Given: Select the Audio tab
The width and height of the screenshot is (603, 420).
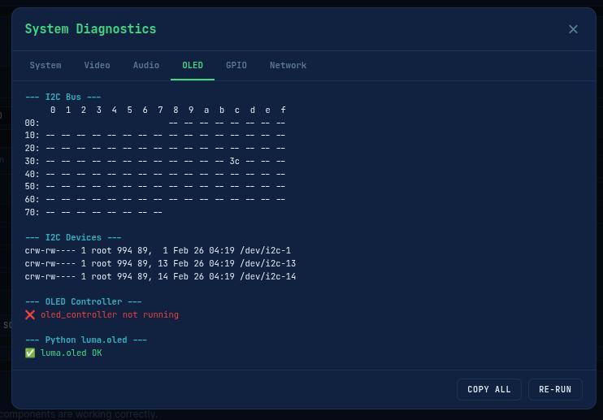Looking at the screenshot, I should pyautogui.click(x=146, y=65).
